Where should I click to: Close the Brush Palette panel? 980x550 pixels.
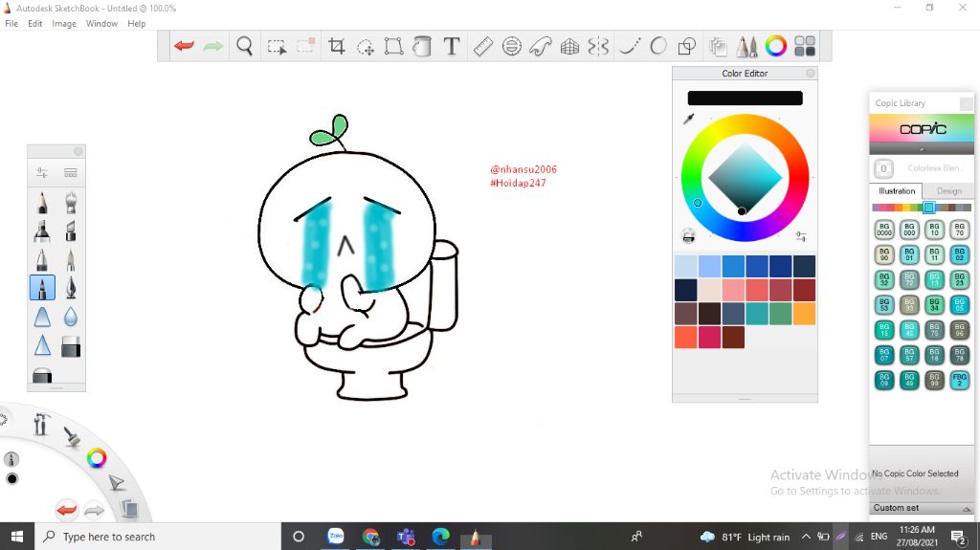click(78, 151)
